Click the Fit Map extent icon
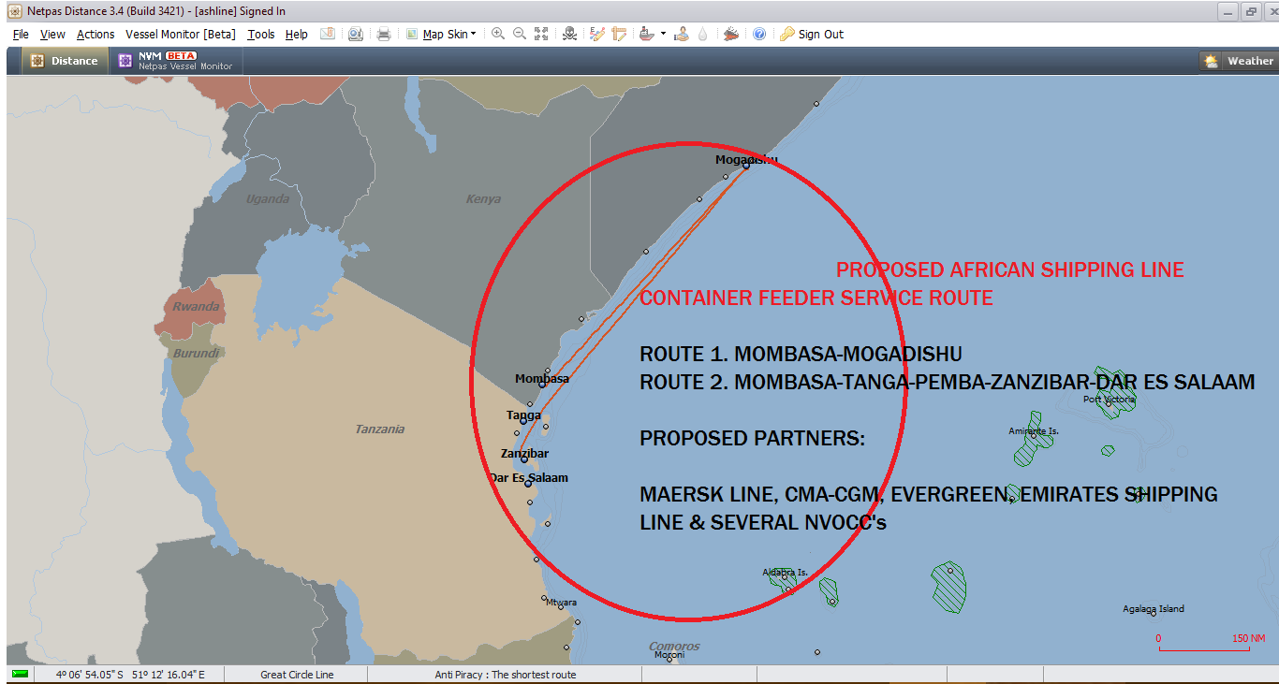Image resolution: width=1279 pixels, height=684 pixels. [x=540, y=33]
